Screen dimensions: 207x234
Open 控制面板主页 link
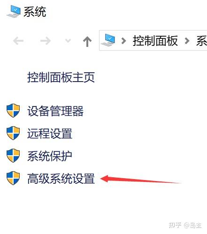(x=61, y=77)
